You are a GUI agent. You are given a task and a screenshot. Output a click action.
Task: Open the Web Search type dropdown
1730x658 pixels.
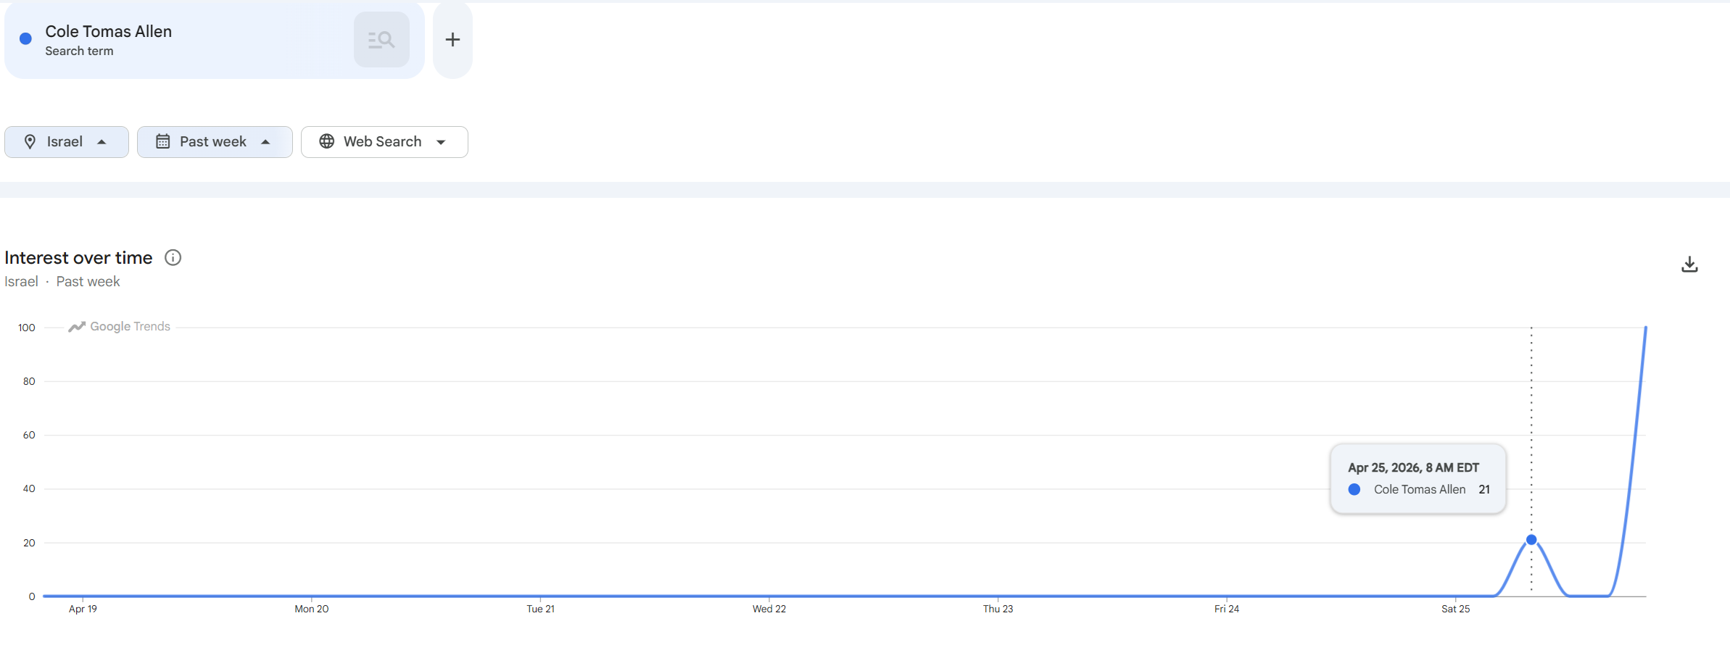pyautogui.click(x=384, y=142)
